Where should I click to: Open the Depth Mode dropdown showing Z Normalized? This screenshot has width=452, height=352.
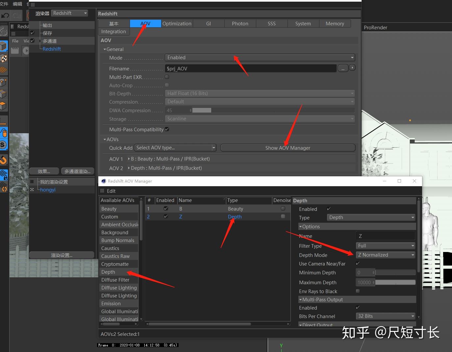click(x=385, y=255)
